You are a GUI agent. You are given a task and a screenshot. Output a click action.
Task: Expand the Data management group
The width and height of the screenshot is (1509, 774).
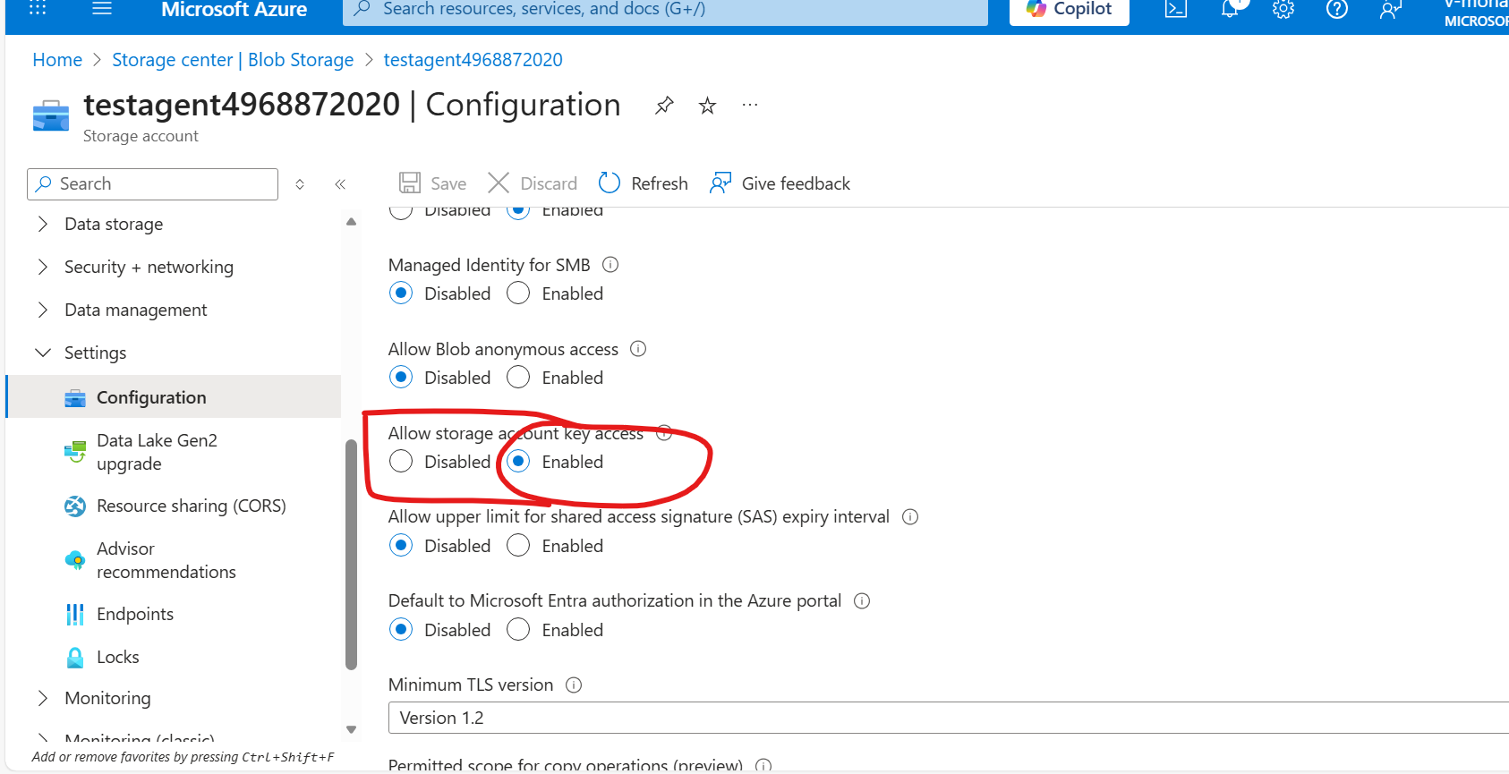(43, 310)
